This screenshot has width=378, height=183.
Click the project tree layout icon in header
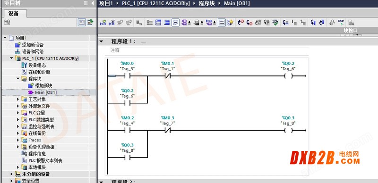(x=86, y=3)
